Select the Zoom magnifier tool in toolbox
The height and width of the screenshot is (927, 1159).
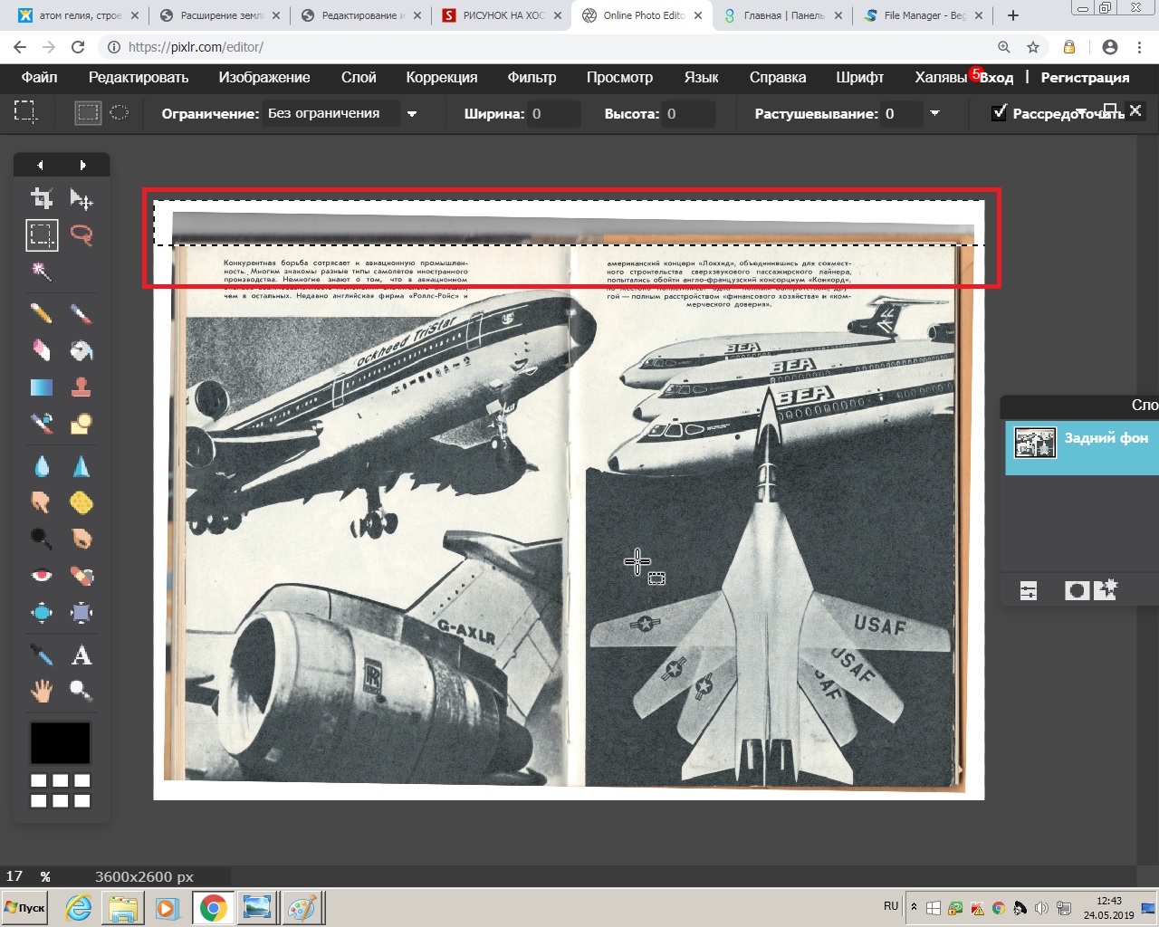[x=81, y=692]
